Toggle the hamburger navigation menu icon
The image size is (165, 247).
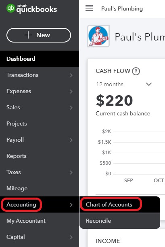tap(89, 8)
